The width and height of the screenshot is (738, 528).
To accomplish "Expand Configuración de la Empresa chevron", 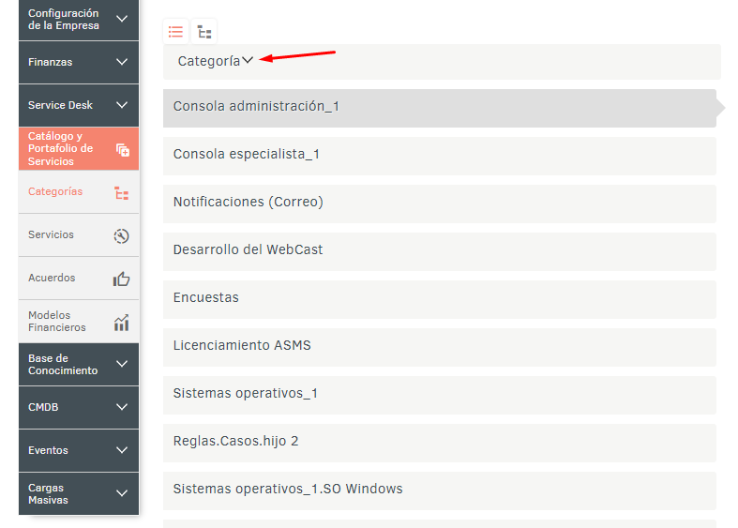I will (122, 19).
